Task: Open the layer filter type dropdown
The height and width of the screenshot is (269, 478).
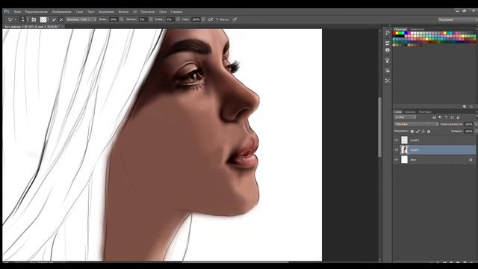Action: [405, 117]
